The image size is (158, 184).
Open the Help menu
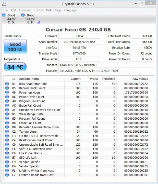(58, 10)
